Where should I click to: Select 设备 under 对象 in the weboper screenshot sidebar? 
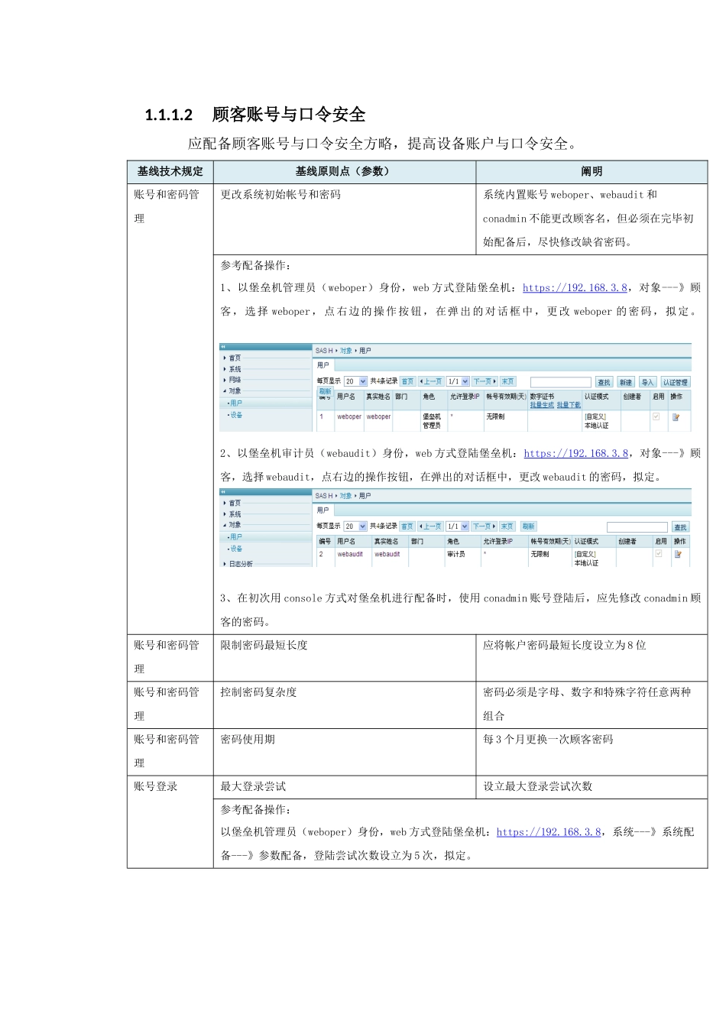coord(235,415)
